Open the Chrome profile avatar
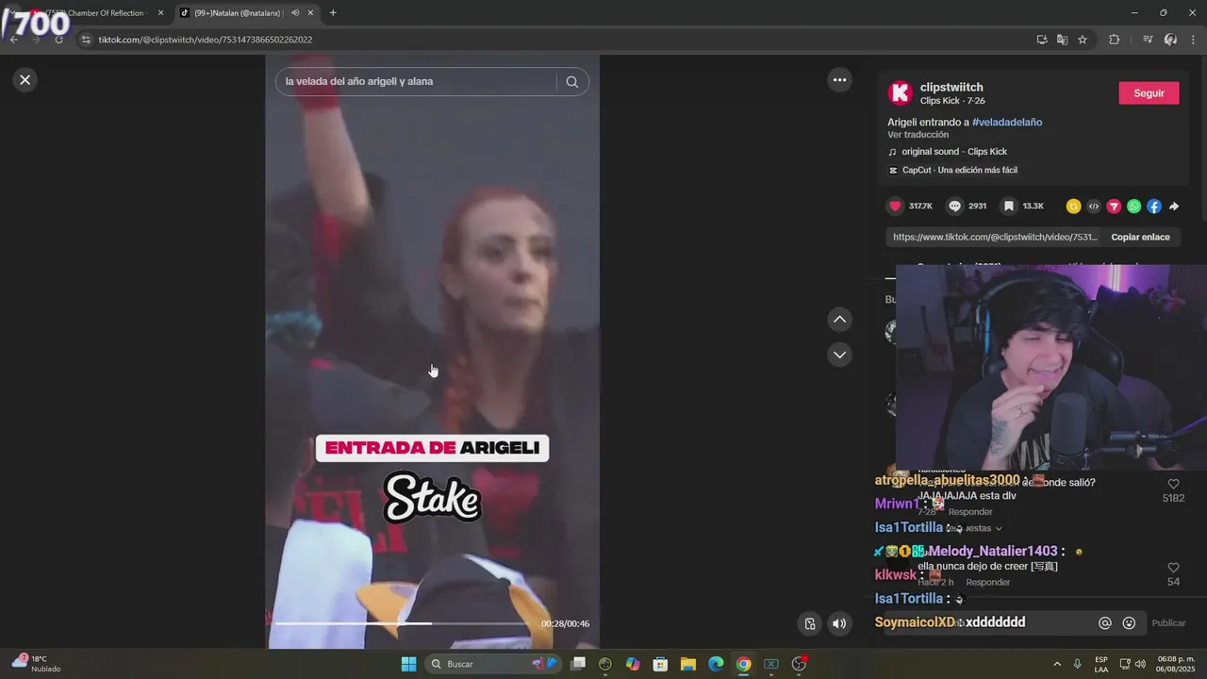The image size is (1207, 679). tap(1170, 40)
